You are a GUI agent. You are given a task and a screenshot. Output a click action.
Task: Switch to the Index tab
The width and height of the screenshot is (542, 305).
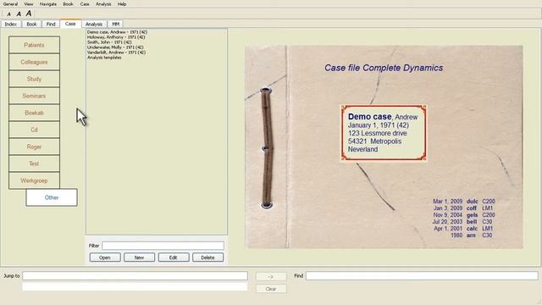click(x=11, y=24)
